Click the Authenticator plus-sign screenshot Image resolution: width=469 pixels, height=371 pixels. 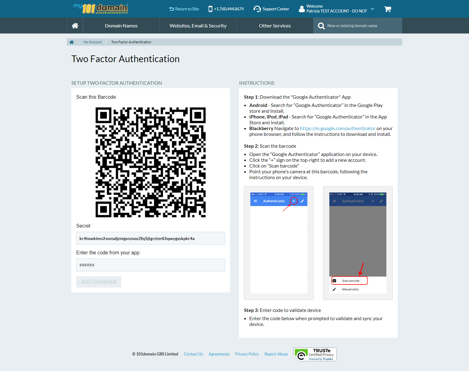coord(279,243)
